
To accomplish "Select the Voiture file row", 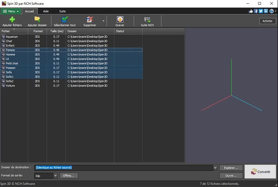I will [71, 85].
